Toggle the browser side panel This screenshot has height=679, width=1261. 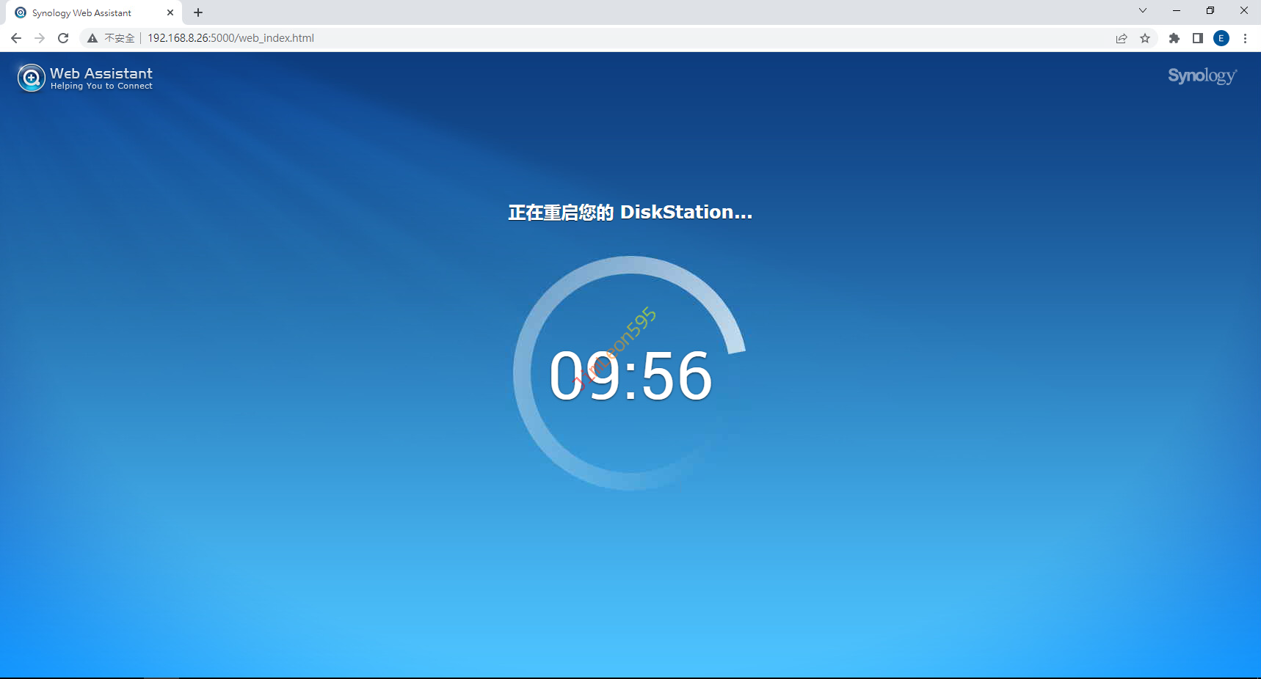pyautogui.click(x=1198, y=38)
